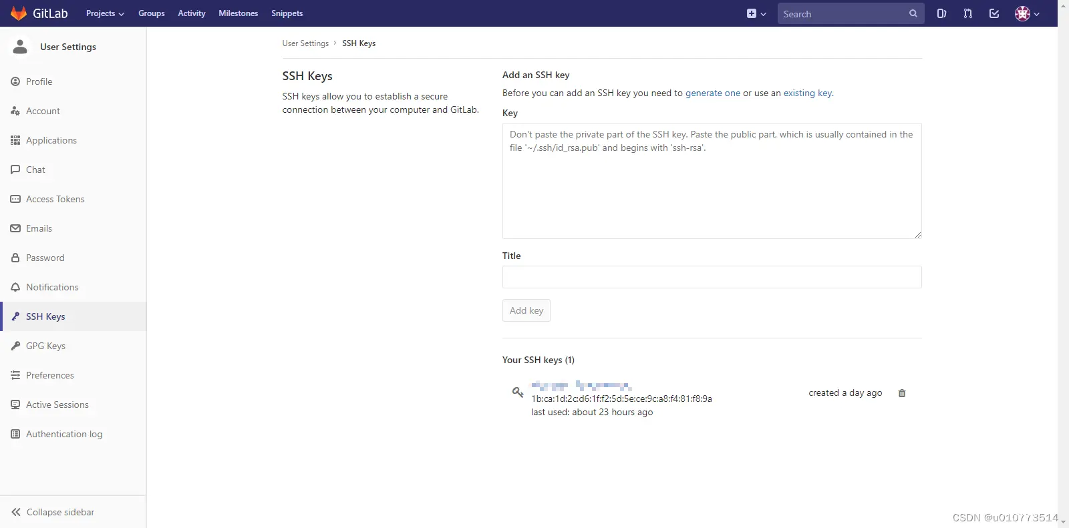Open the Projects dropdown menu
Image resolution: width=1069 pixels, height=528 pixels.
tap(105, 13)
